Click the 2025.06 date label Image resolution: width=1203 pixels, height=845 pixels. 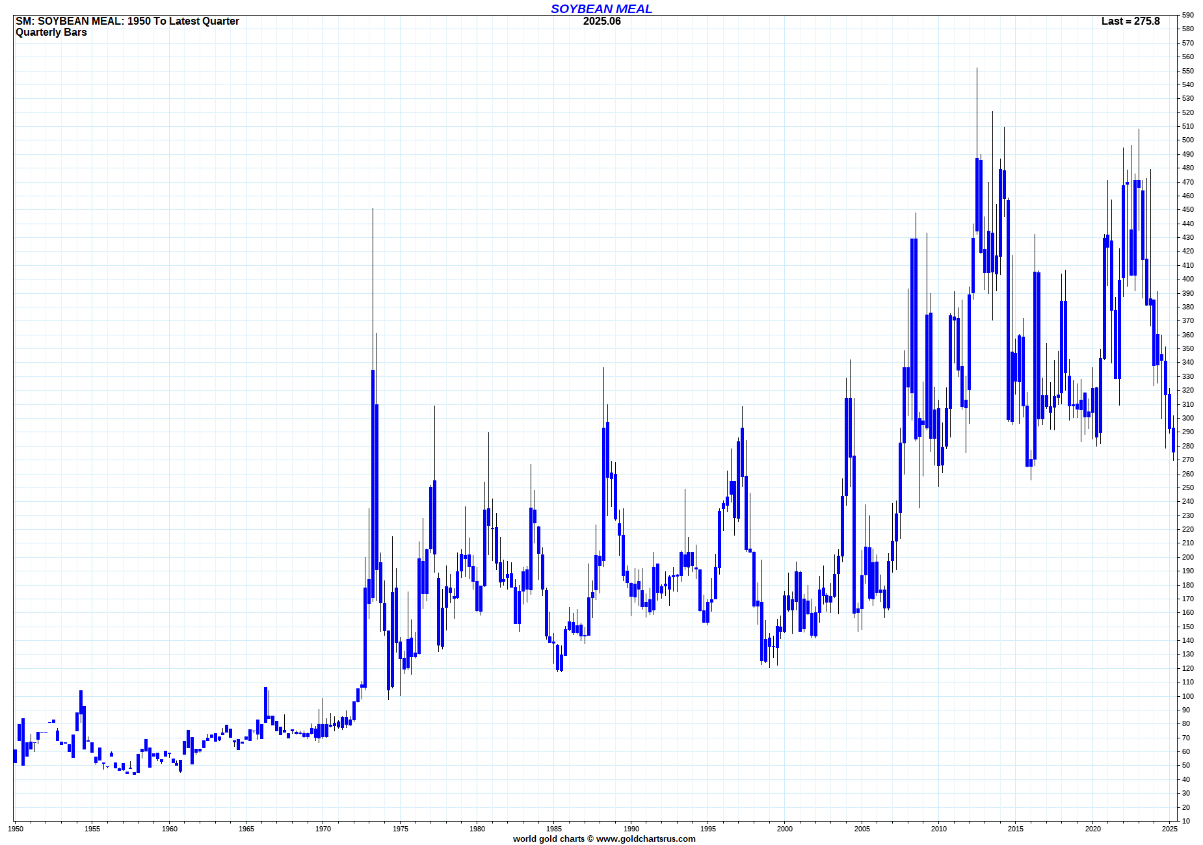pyautogui.click(x=602, y=21)
